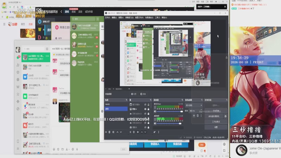
Task: Open OBS 工具(T) menu
Action: 157,18
